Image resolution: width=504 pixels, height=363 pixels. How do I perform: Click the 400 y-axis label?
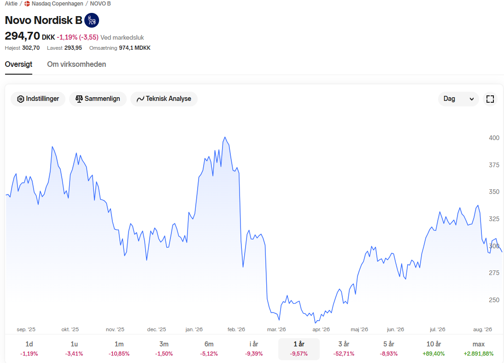494,138
